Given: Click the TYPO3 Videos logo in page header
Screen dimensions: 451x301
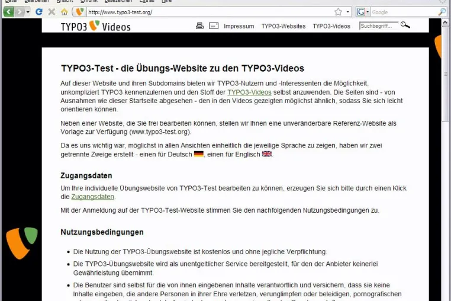Looking at the screenshot, I should [95, 26].
